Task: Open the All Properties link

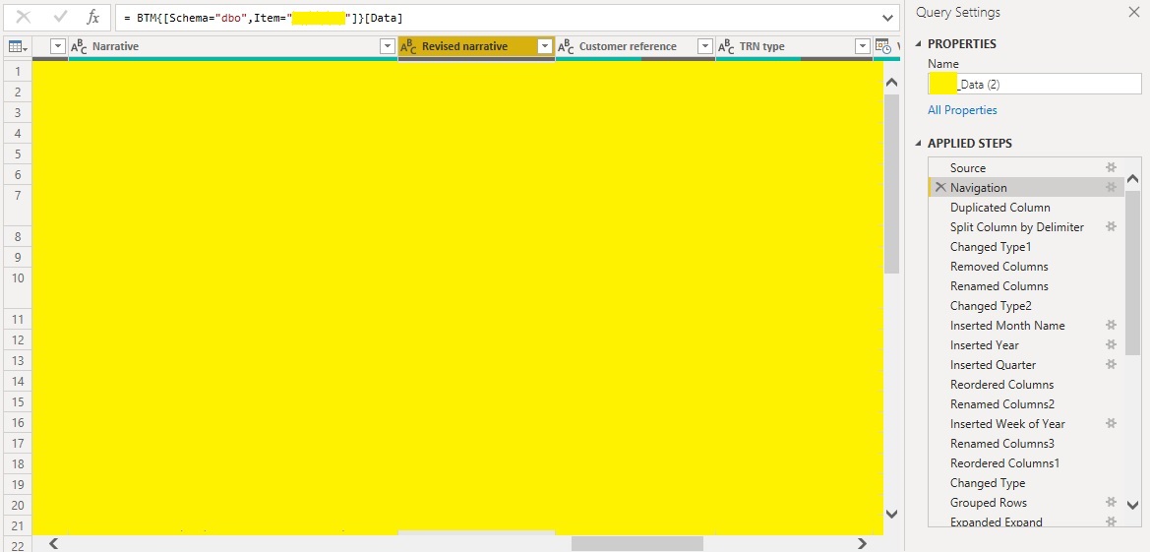Action: click(962, 110)
